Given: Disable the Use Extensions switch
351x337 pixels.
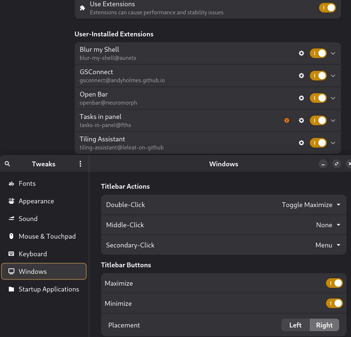Looking at the screenshot, I should [327, 8].
